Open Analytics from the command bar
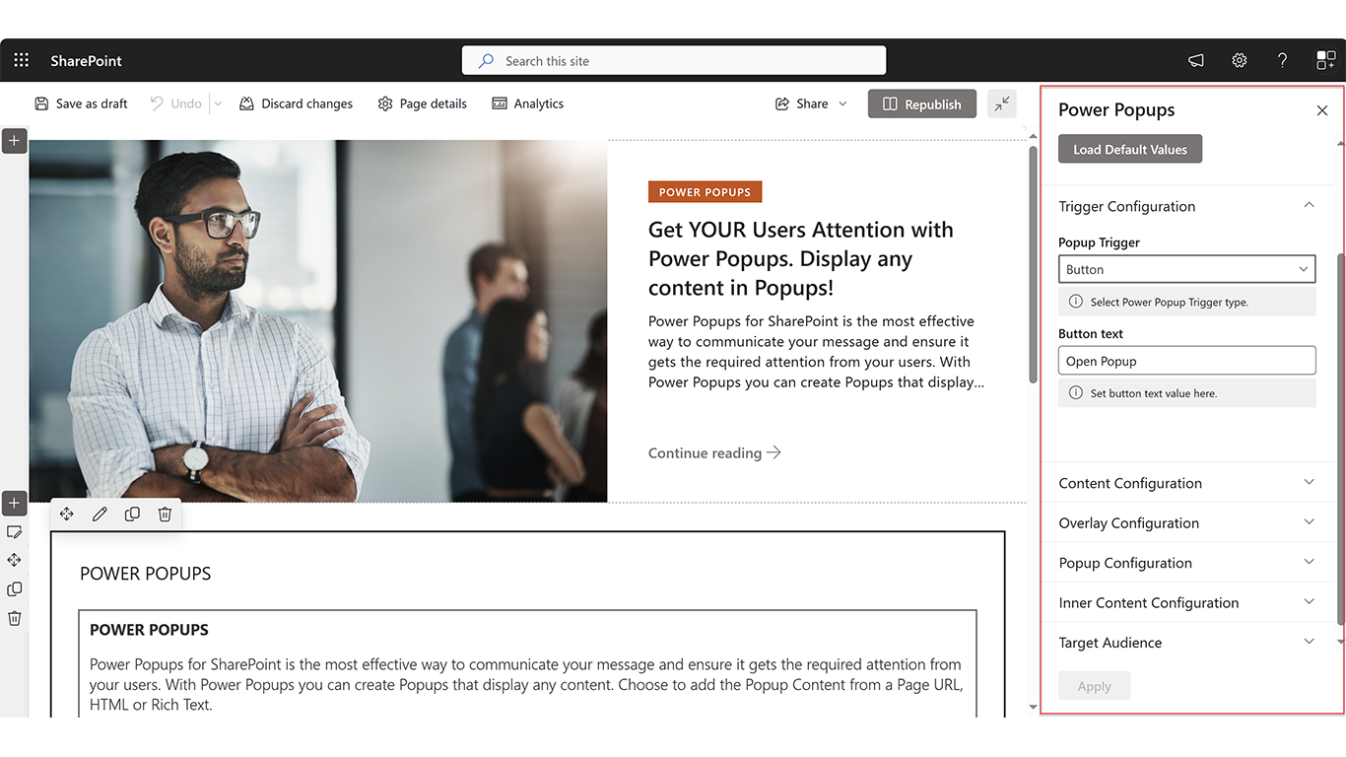The image size is (1346, 757). tap(528, 103)
